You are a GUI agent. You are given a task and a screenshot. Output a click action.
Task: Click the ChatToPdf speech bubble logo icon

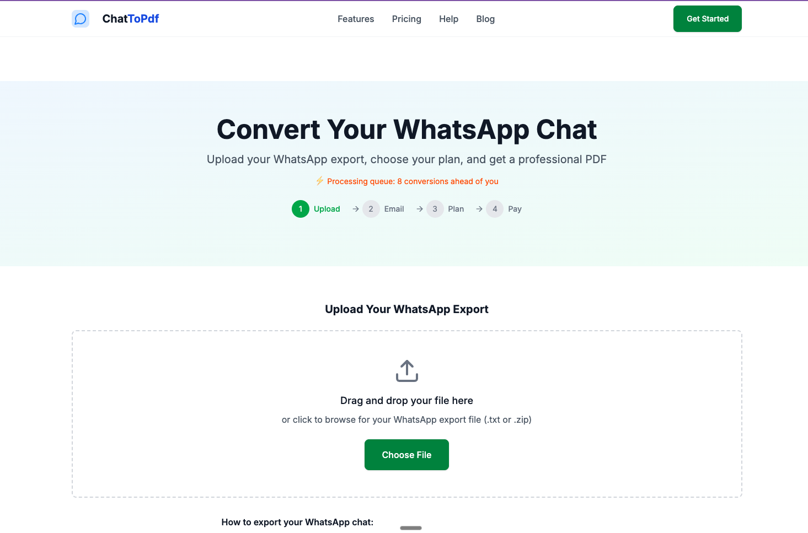(x=81, y=19)
